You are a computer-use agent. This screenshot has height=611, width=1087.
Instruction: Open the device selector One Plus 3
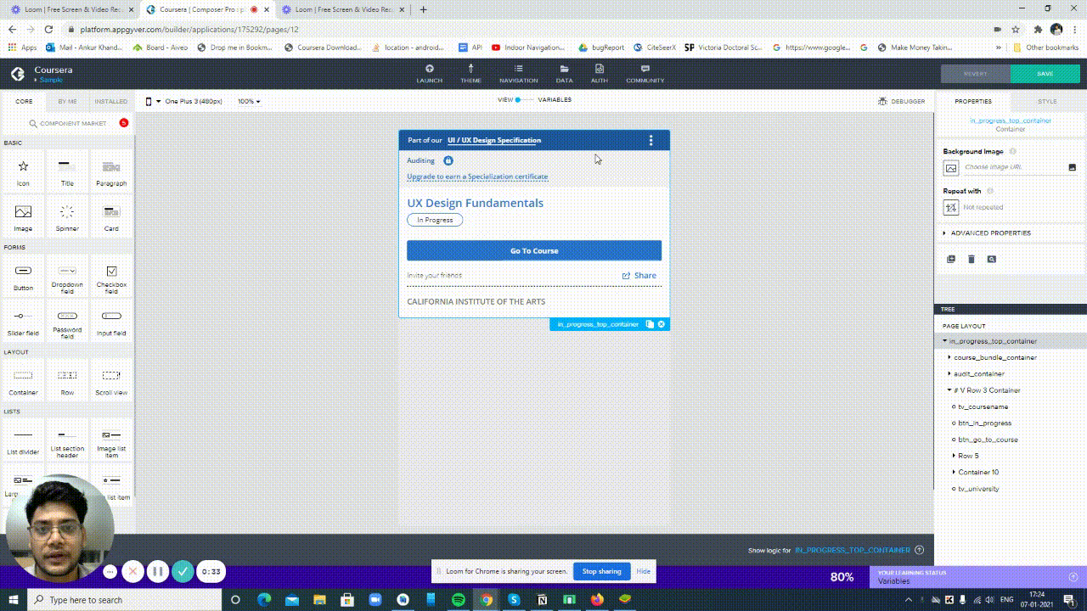point(184,101)
